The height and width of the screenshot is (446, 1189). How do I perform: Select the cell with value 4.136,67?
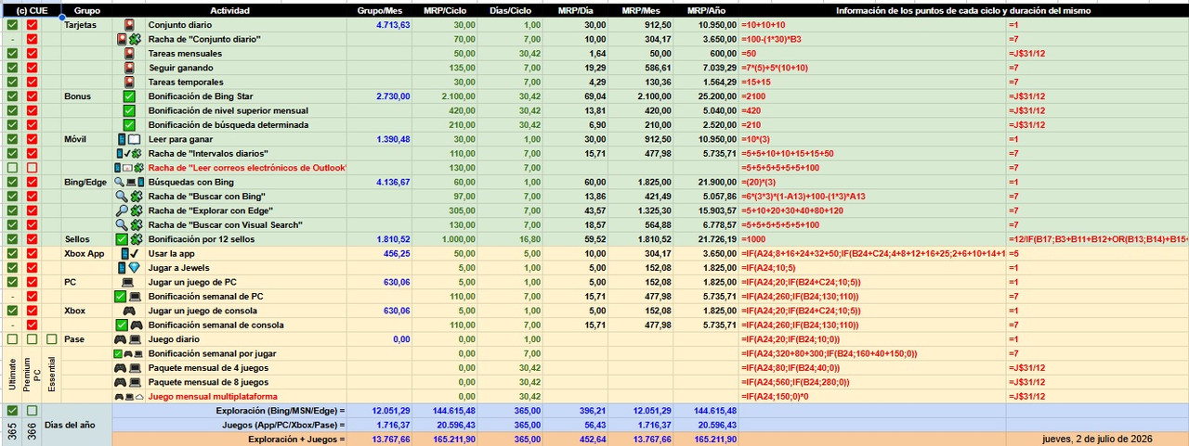pyautogui.click(x=380, y=182)
